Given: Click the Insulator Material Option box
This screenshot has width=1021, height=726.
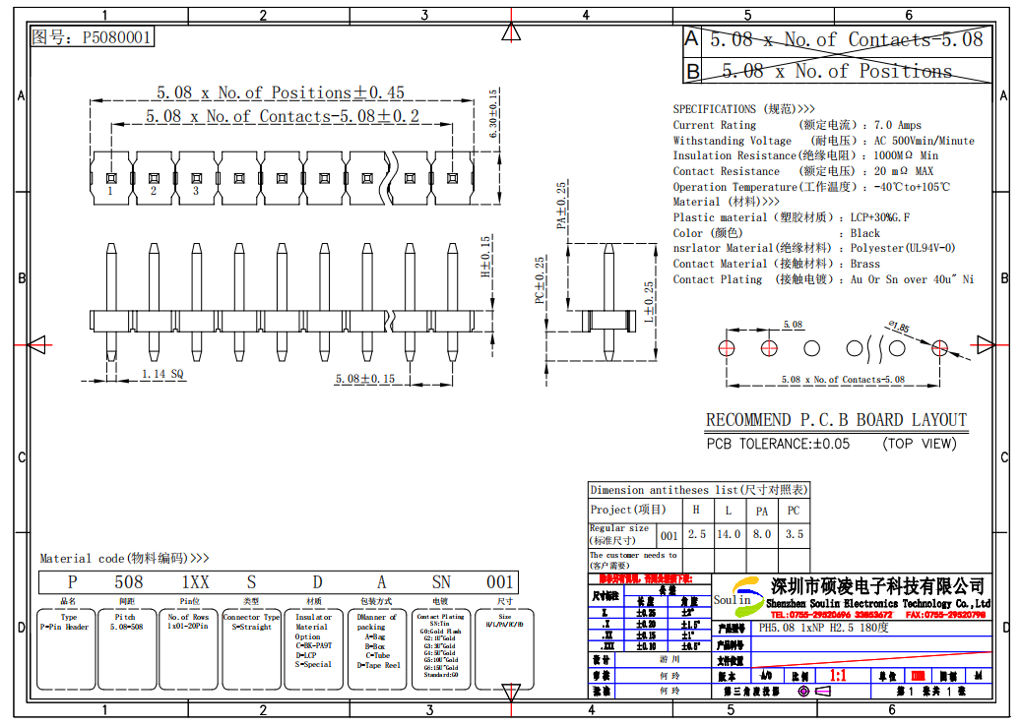Looking at the screenshot, I should [315, 648].
